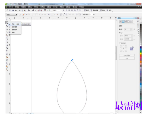
Task: Select the Pick tool in the toolbox
Action: (x=7, y=20)
